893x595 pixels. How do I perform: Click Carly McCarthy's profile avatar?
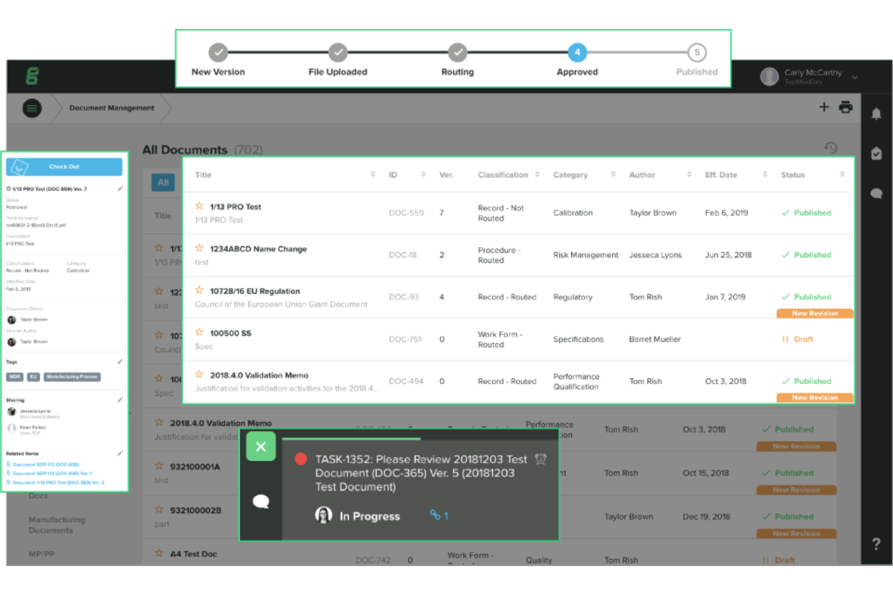(769, 77)
